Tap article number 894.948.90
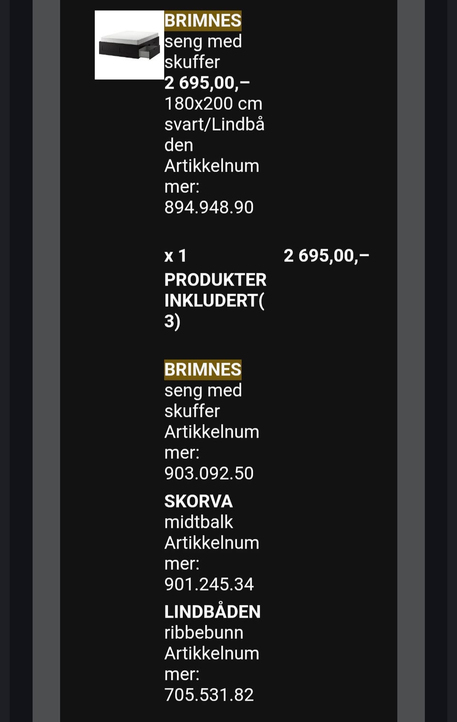 click(x=209, y=207)
